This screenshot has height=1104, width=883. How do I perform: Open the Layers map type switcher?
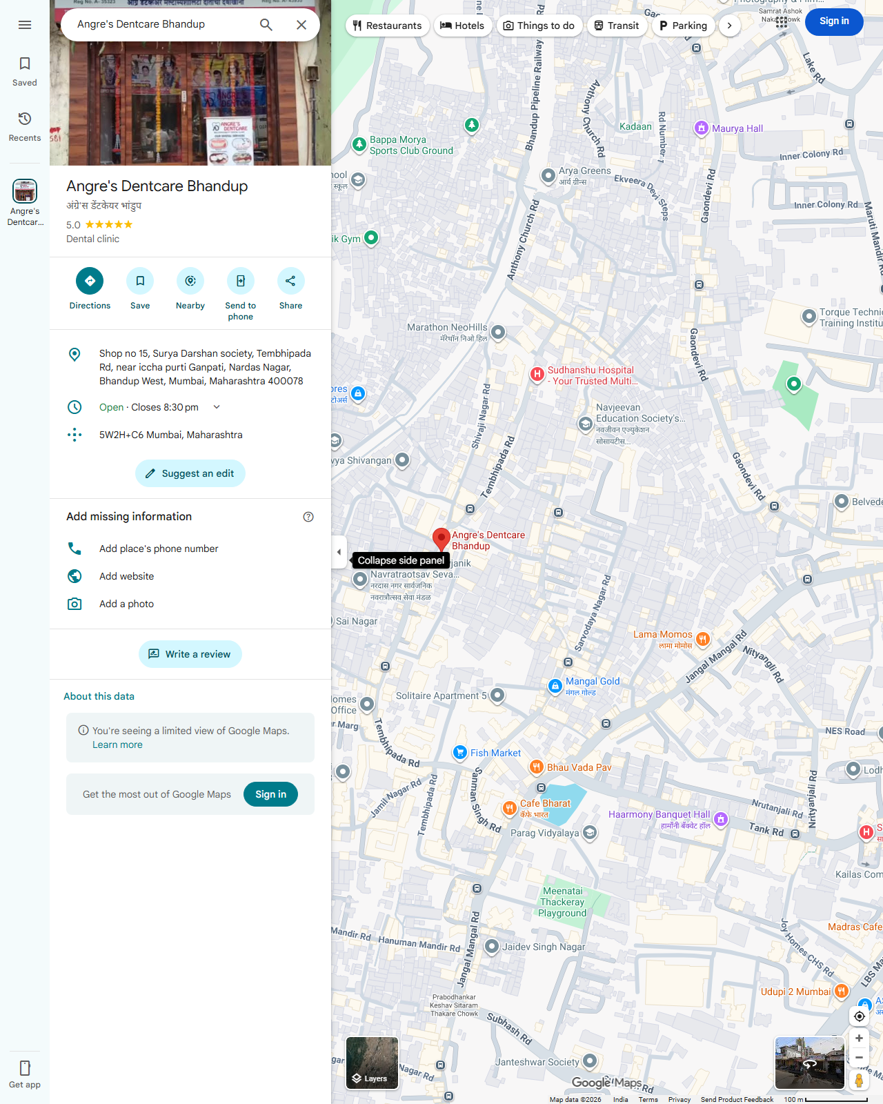point(372,1063)
